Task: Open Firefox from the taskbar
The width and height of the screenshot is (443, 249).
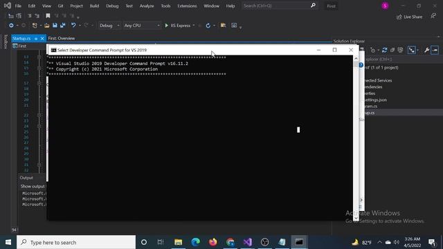Action: (x=213, y=242)
